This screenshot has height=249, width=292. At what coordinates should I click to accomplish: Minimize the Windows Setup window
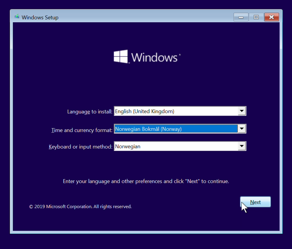[x=241, y=17]
